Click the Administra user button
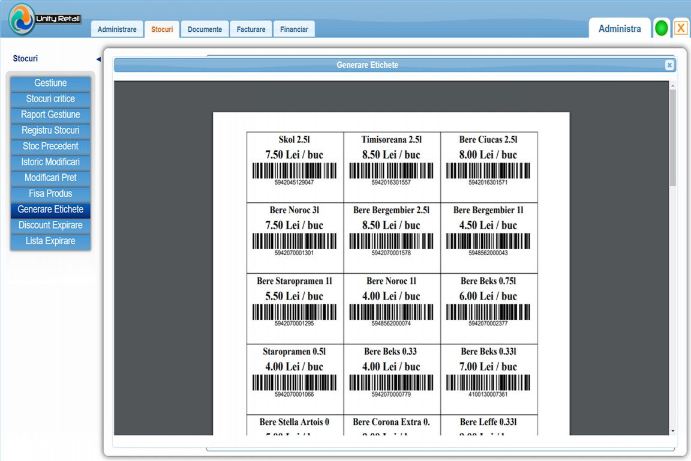691x461 pixels. click(620, 29)
